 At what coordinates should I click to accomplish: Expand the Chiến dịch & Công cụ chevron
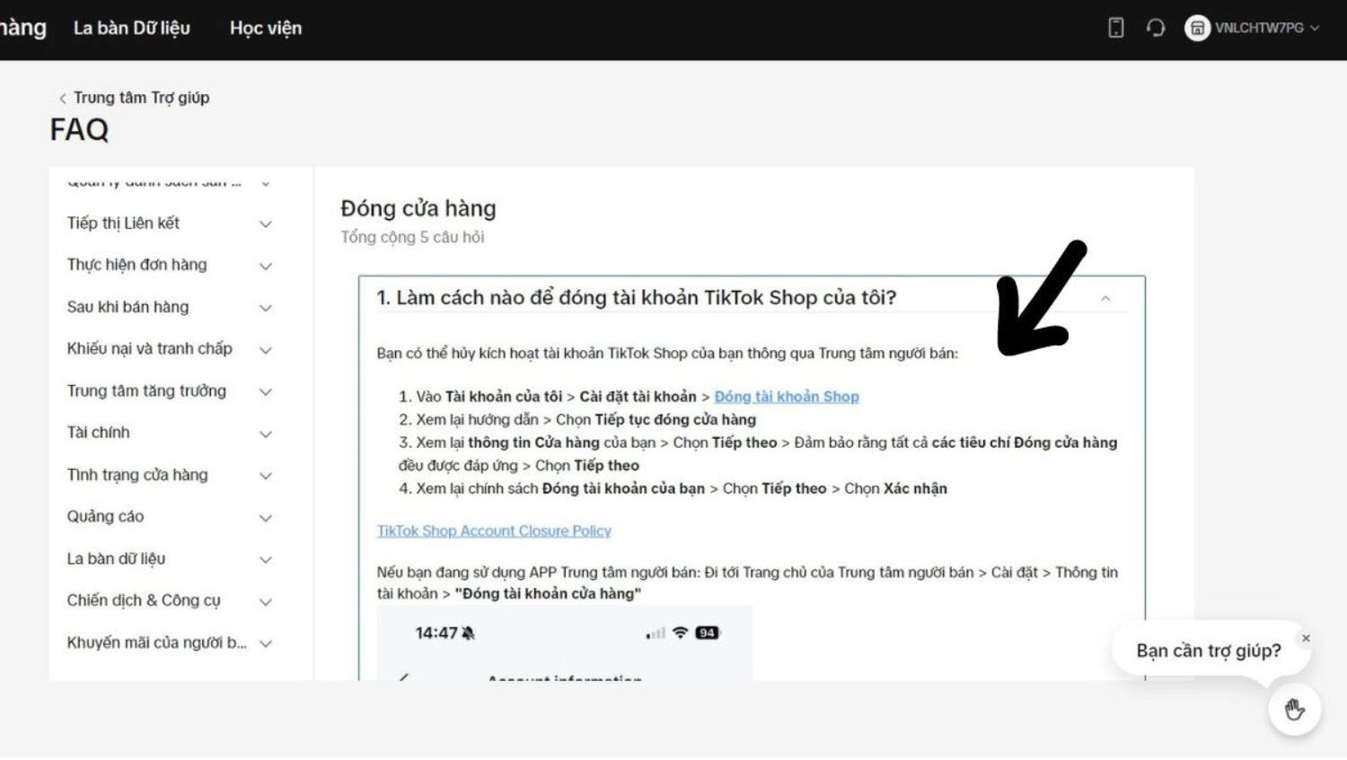(x=266, y=601)
